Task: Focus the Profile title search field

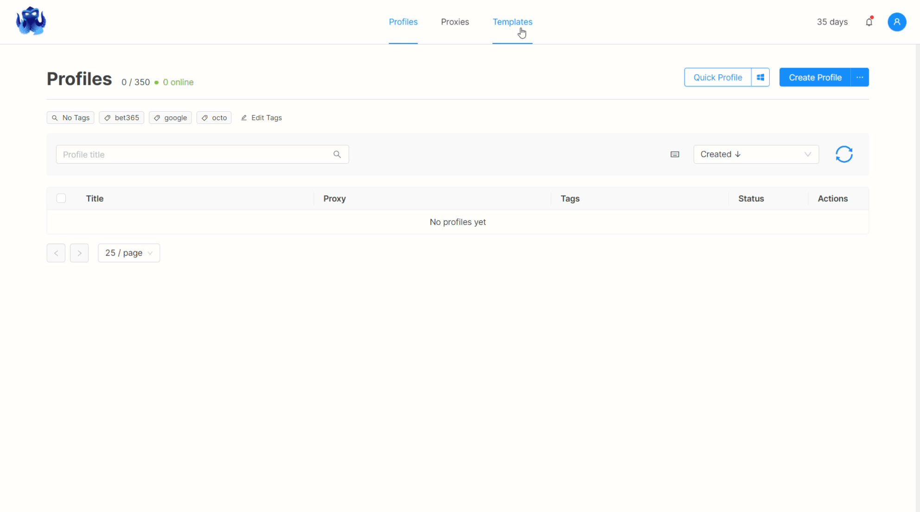Action: 202,154
